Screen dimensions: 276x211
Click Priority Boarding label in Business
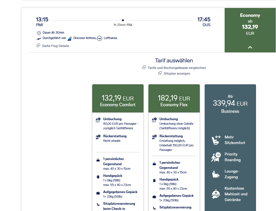(x=233, y=157)
